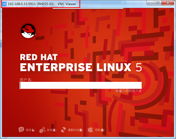Select 关机(D) shutdown option
The image size is (176, 139).
(x=100, y=130)
